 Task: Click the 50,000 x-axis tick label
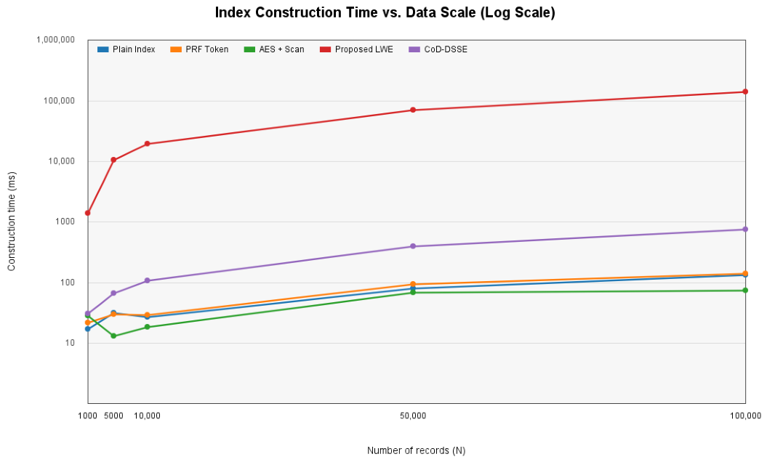pyautogui.click(x=413, y=416)
